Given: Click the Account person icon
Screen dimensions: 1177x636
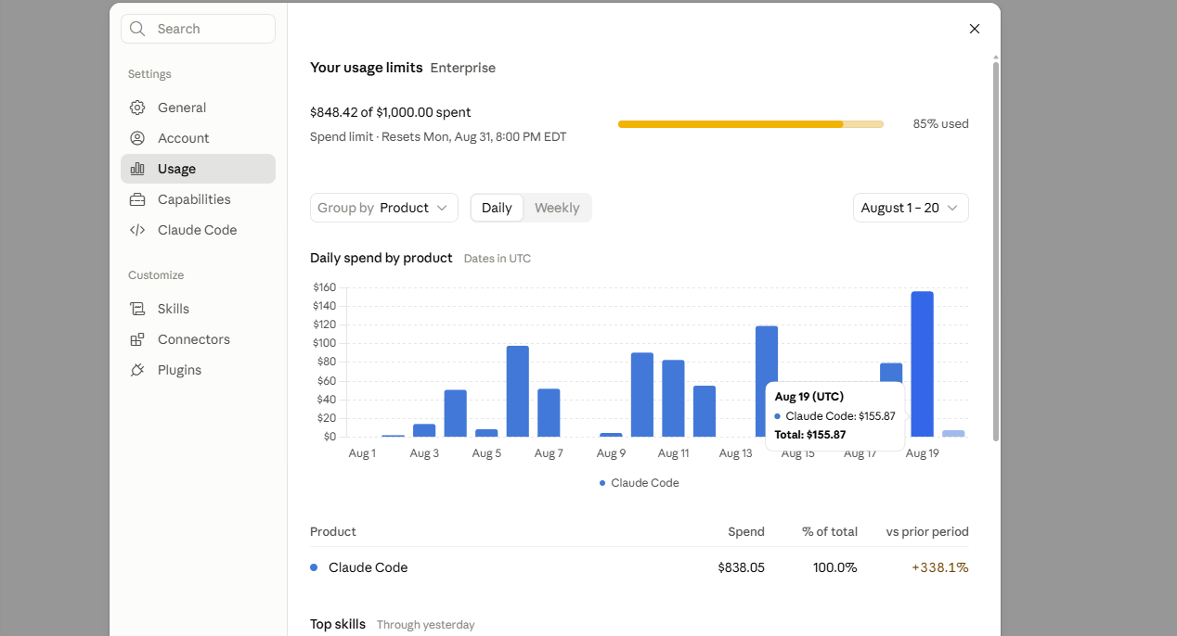Looking at the screenshot, I should pos(137,138).
